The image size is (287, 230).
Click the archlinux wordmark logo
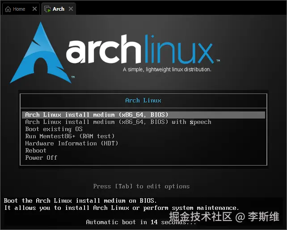[140, 49]
